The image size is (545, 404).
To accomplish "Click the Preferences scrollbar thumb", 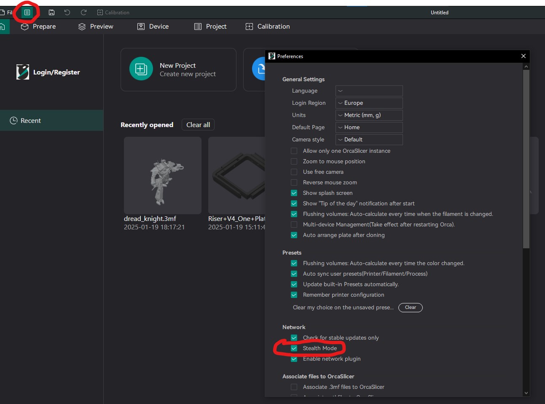I will 526,159.
